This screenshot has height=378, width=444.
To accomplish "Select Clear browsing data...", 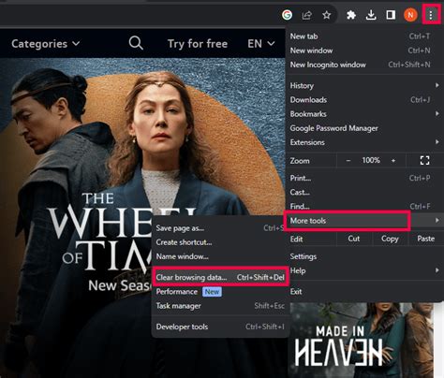I will 220,277.
